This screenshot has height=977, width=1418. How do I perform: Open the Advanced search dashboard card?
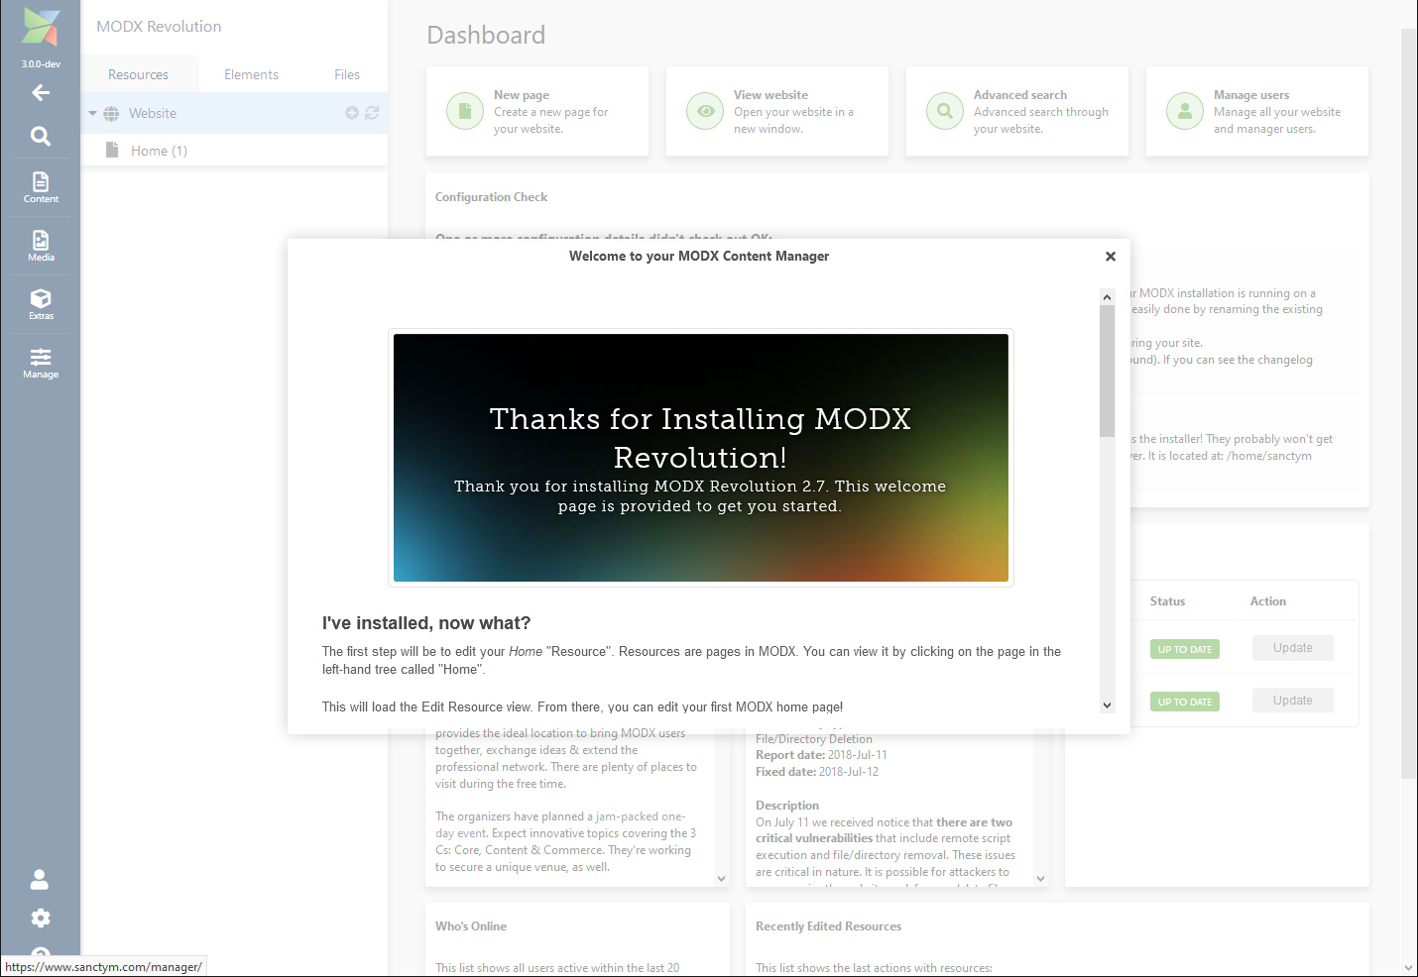(x=1017, y=111)
